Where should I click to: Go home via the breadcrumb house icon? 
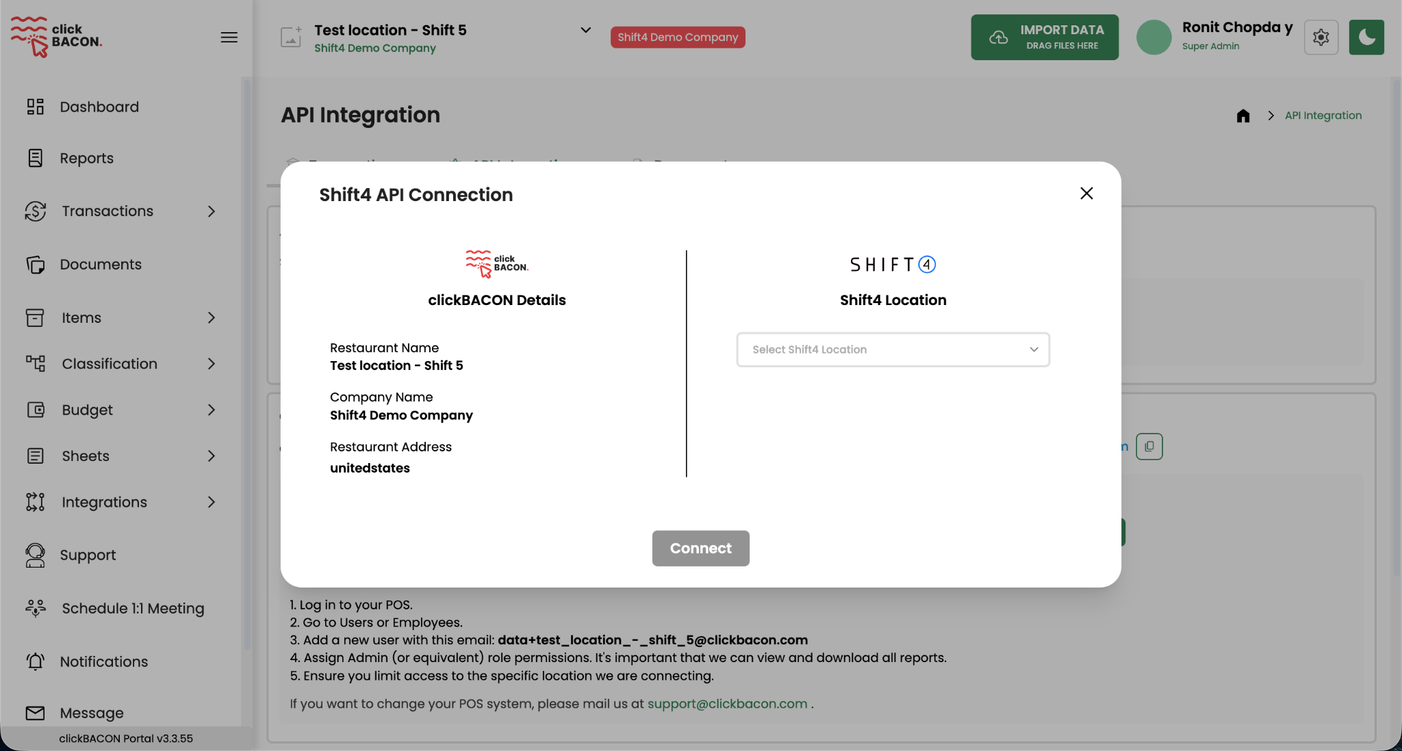(1243, 116)
